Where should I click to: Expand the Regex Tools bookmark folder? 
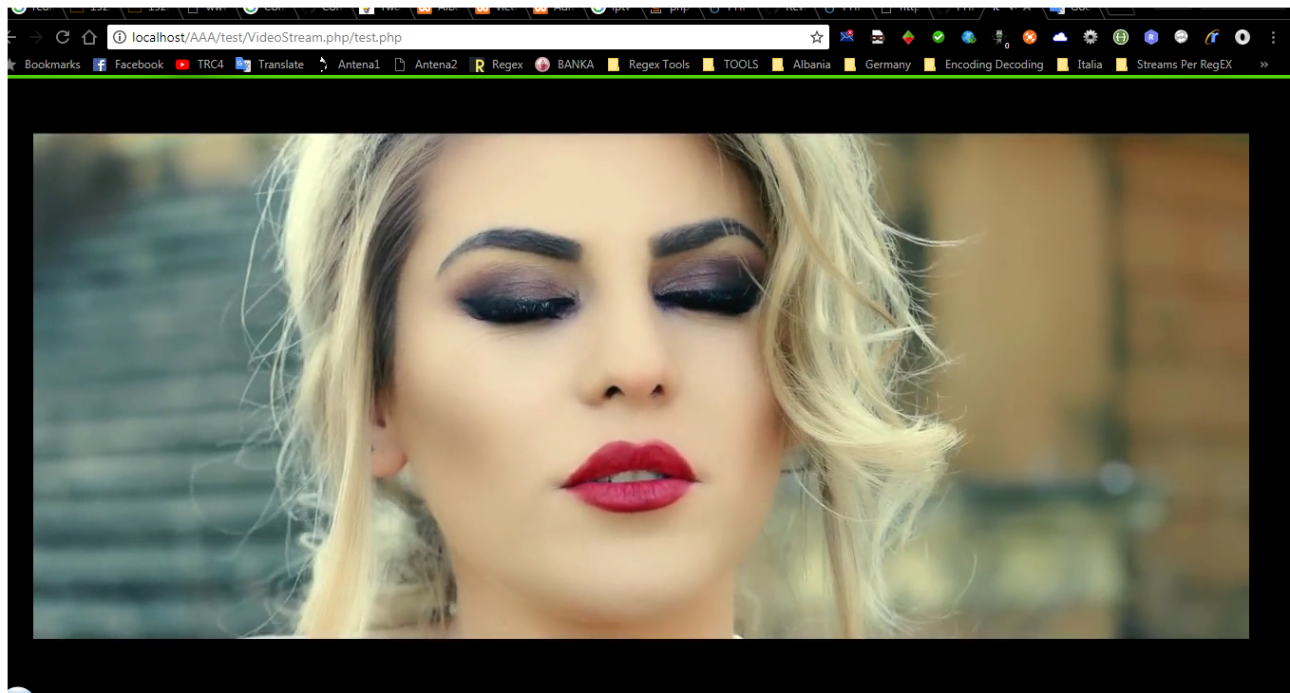pyautogui.click(x=649, y=65)
